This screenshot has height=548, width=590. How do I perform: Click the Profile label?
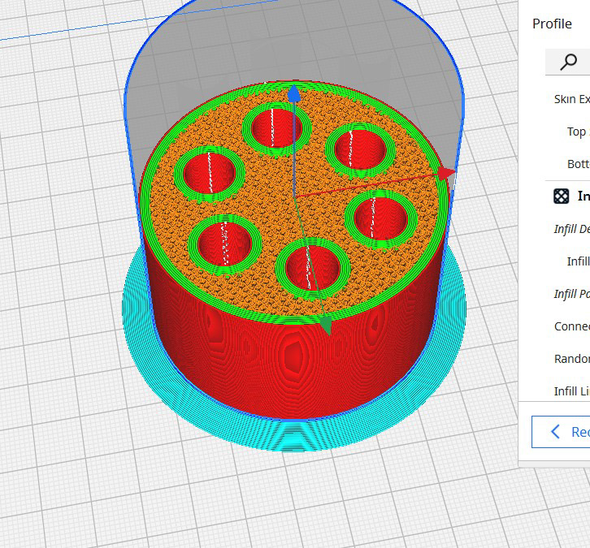(x=552, y=24)
